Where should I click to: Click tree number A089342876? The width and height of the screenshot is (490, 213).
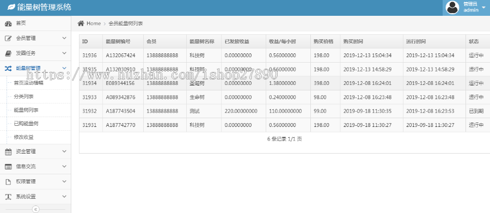121,98
